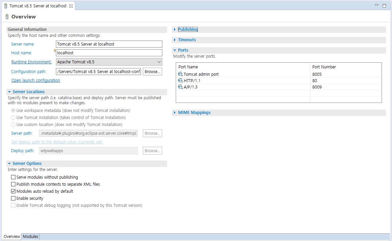392x241 pixels.
Task: Click Set deploy path to default value link
Action: (57, 142)
